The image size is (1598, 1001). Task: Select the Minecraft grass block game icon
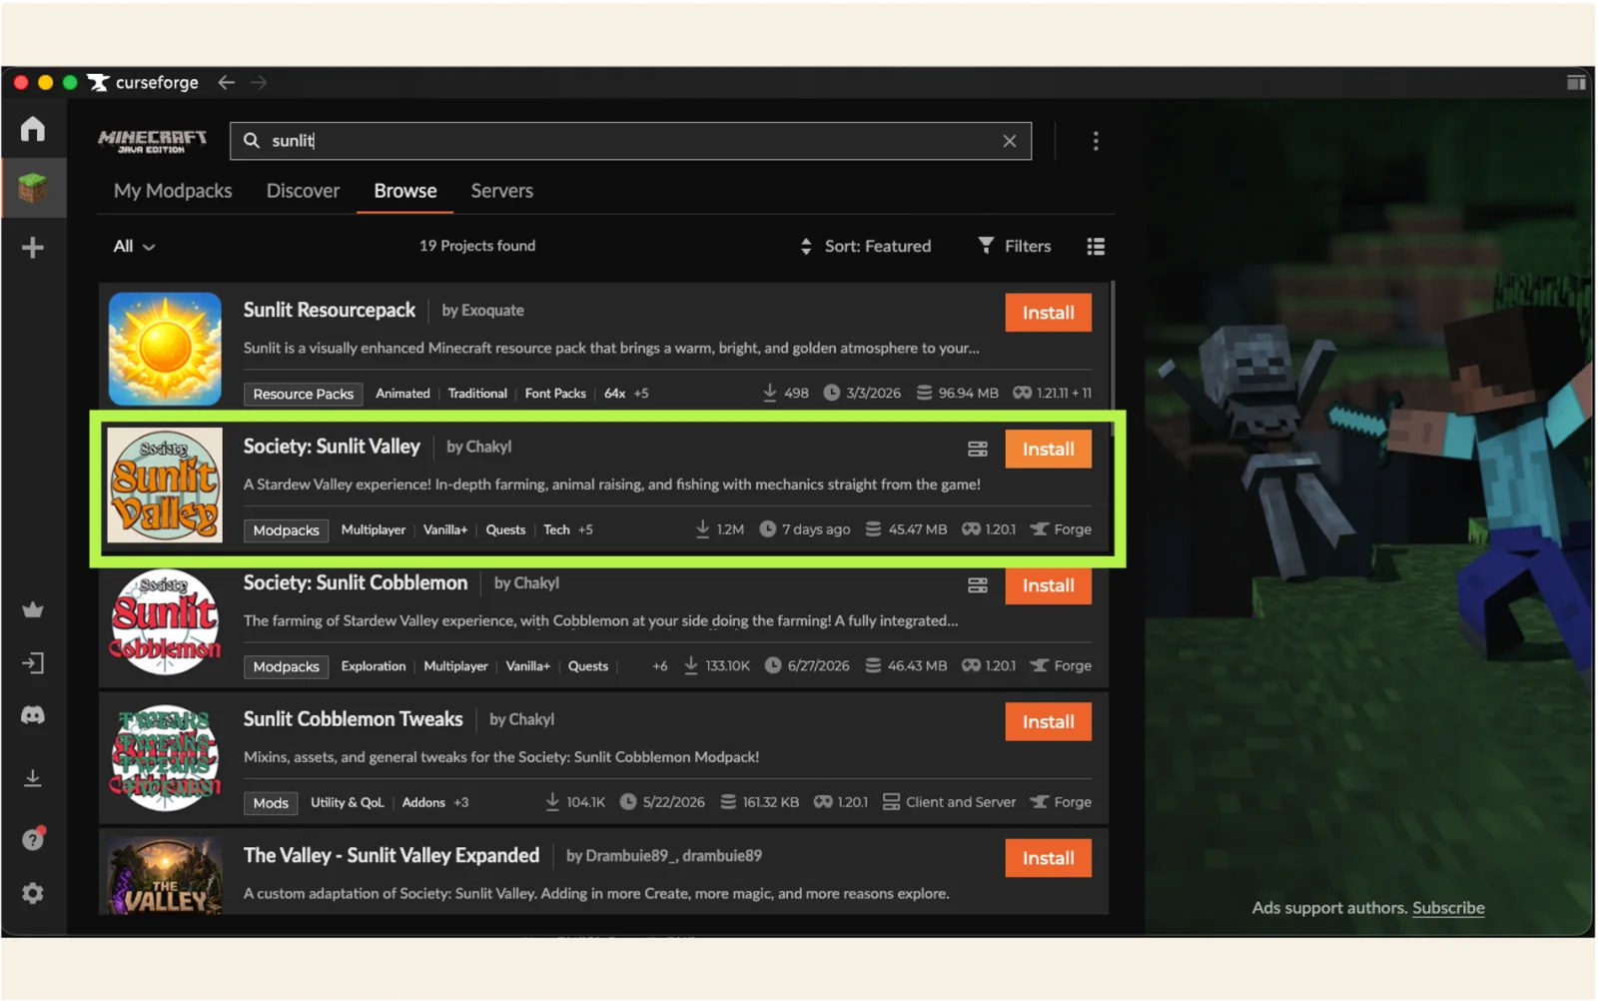click(x=33, y=187)
